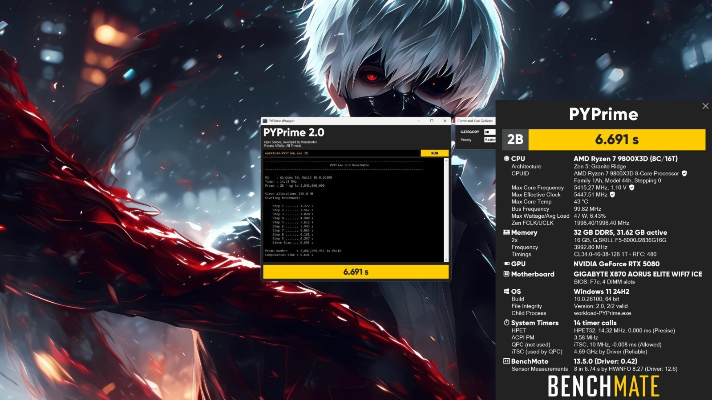Click the AMD Ryzen 7 9800X3D (8C/16T) heading

626,158
